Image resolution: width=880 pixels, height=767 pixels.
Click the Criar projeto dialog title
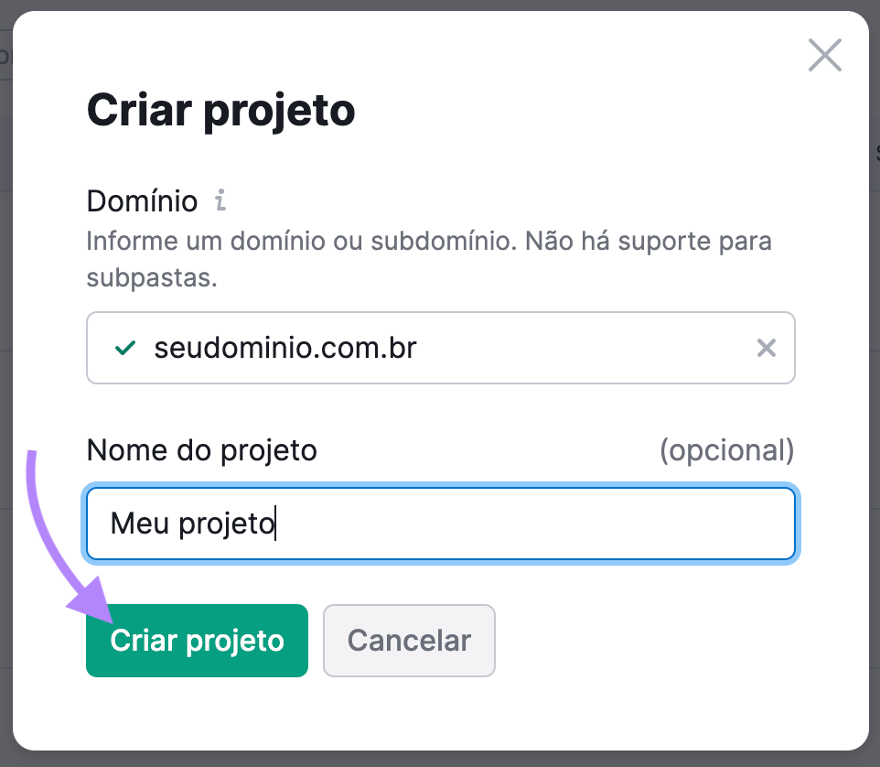(x=220, y=110)
